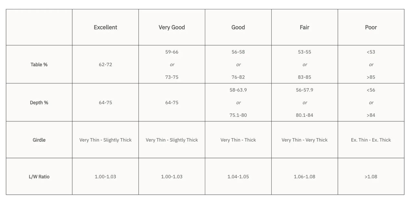Select the 83-85 value in Fair column
The image size is (413, 198).
[305, 77]
